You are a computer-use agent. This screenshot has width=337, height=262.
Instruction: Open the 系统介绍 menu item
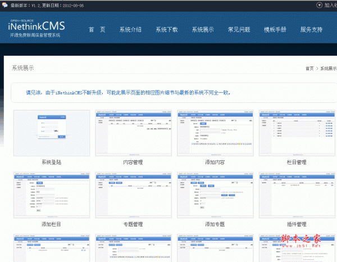click(x=130, y=29)
